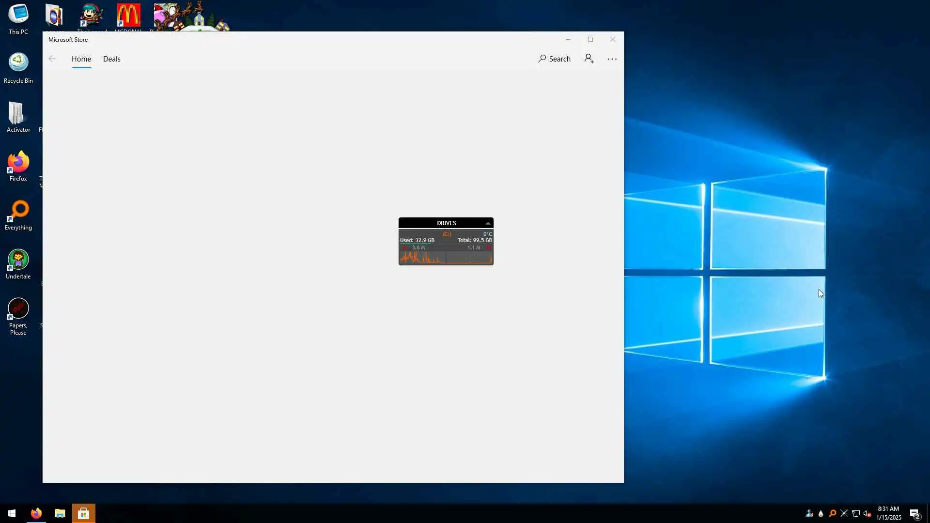The image size is (930, 523).
Task: Open the Windows Start menu
Action: (12, 513)
